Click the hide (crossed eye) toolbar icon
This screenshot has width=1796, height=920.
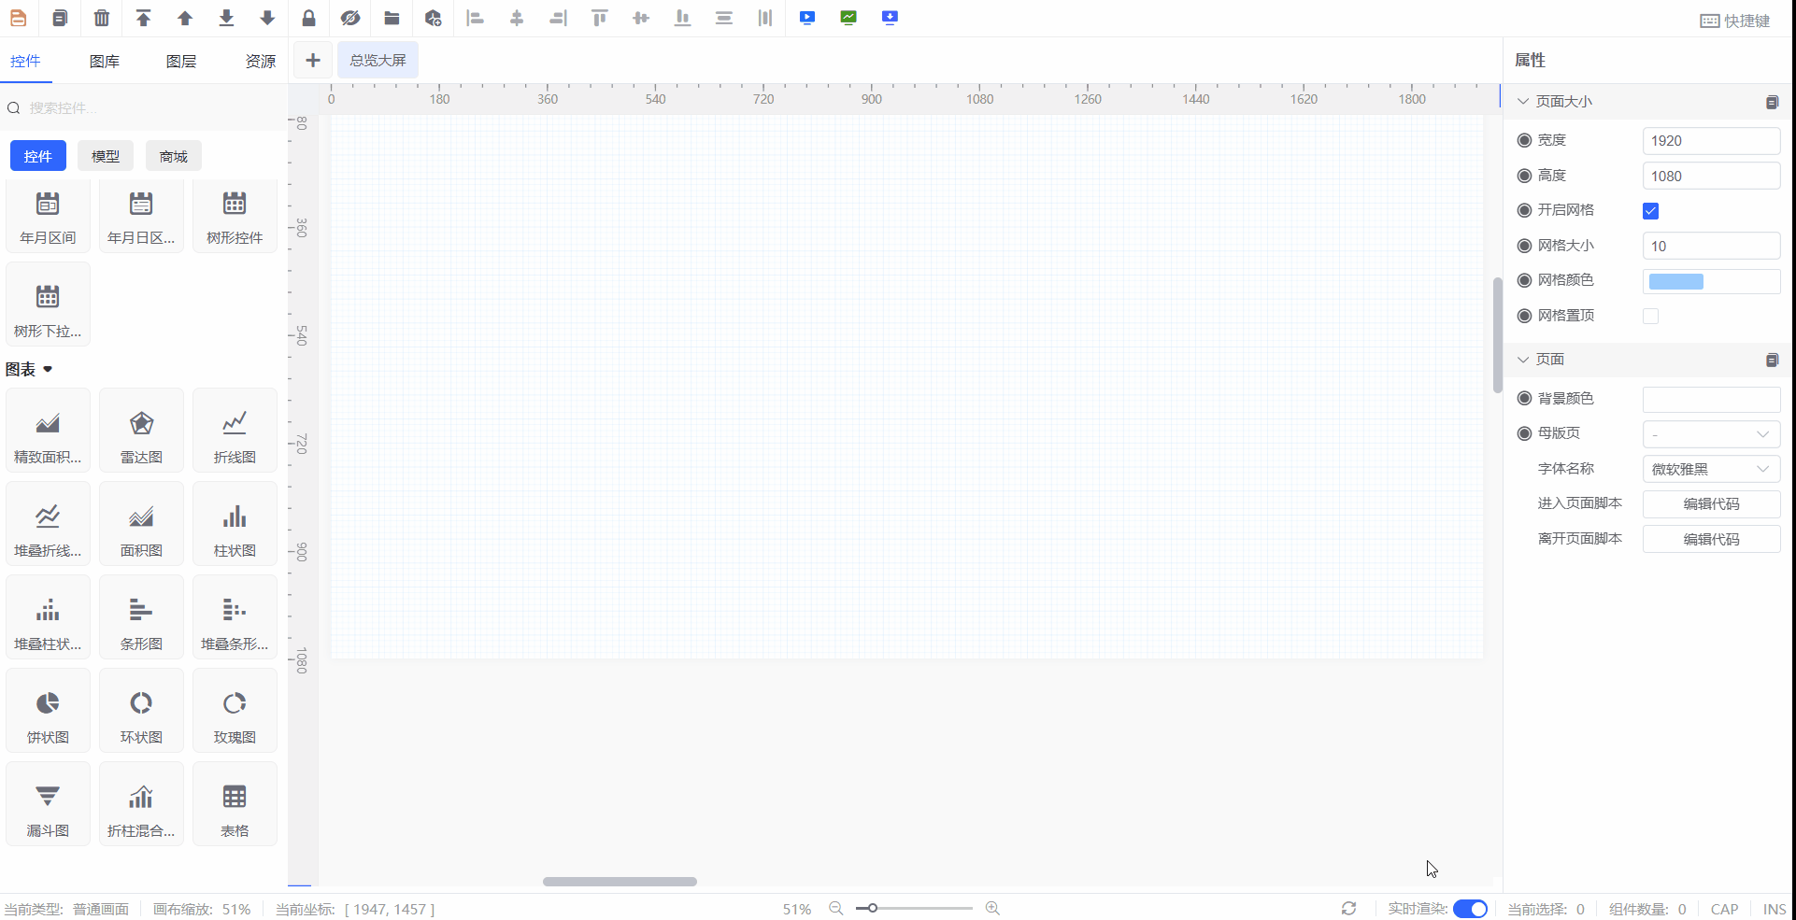(x=350, y=18)
